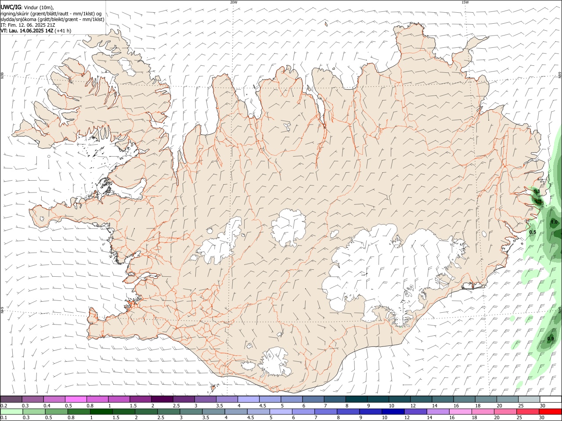Select the grey-teal 16 mm snow swatch
The height and width of the screenshot is (421, 562).
click(x=465, y=400)
